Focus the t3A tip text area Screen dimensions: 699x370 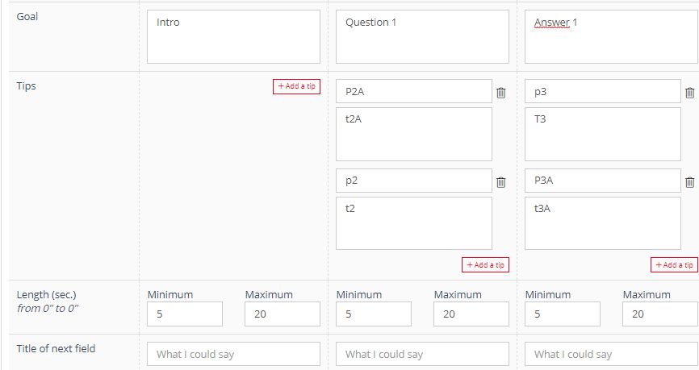click(603, 223)
